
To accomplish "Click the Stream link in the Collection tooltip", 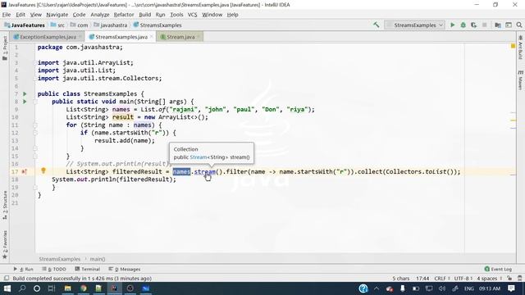I will coord(199,157).
